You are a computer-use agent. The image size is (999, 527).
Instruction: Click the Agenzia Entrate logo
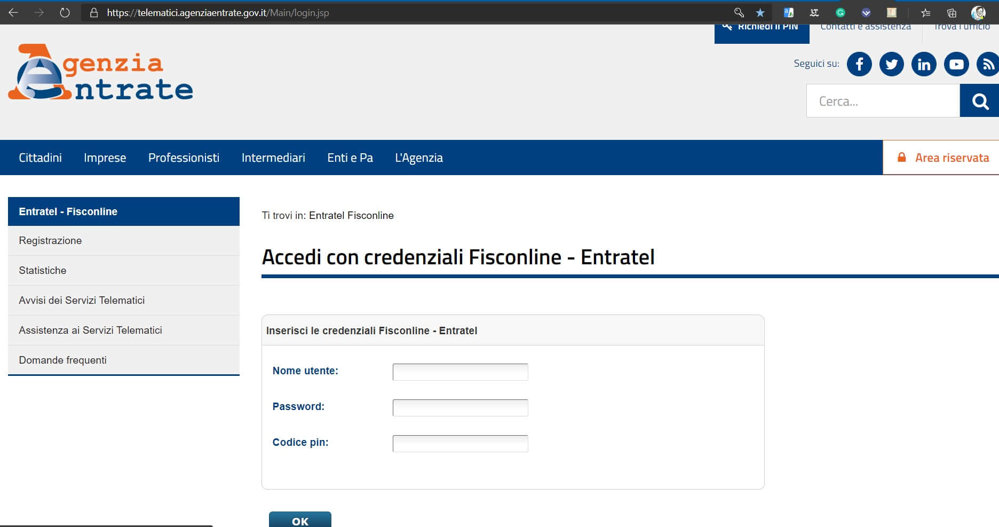pos(100,73)
